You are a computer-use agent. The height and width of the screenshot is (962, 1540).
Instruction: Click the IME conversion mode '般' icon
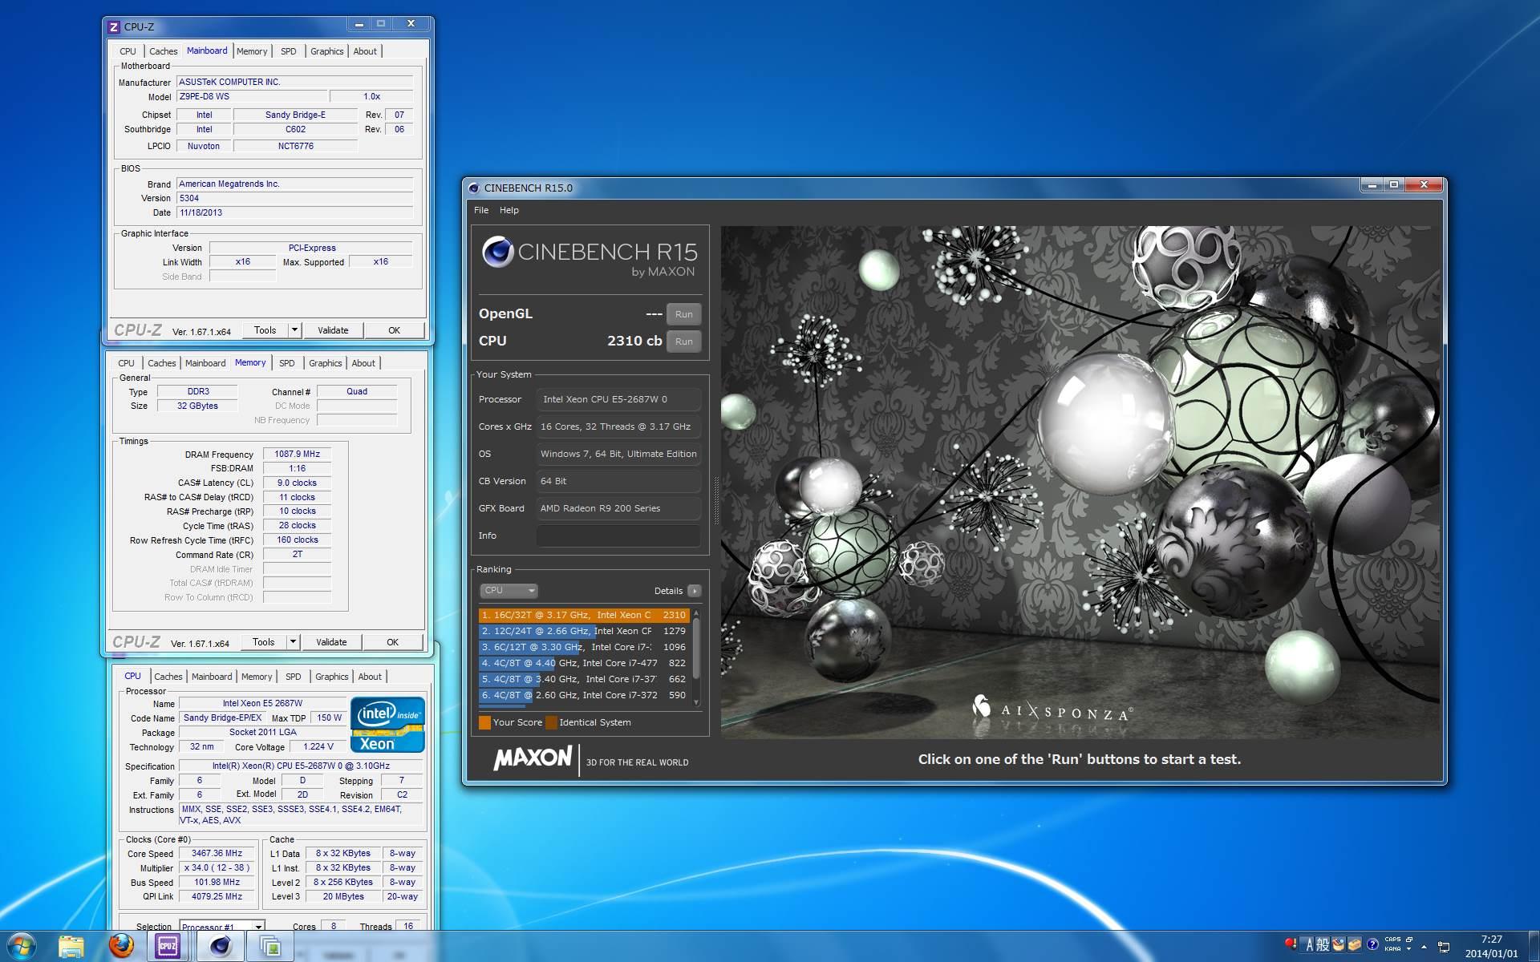(x=1323, y=944)
